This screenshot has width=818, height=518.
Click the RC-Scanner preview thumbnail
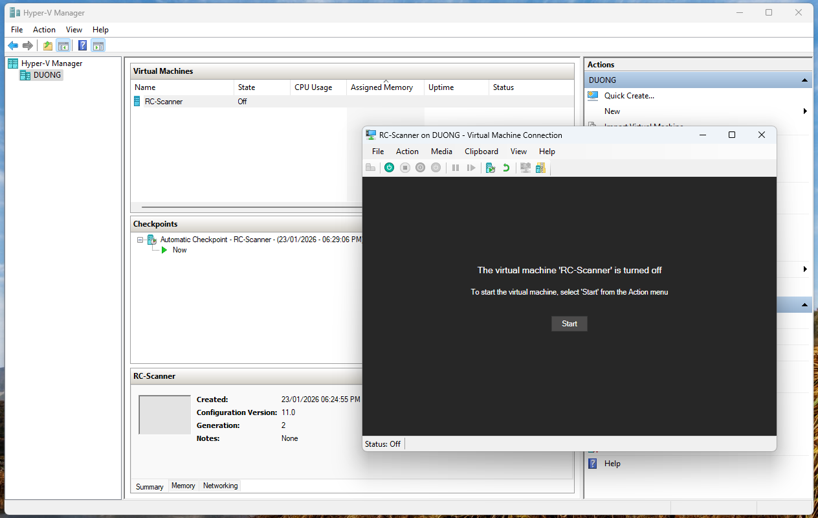(x=165, y=414)
